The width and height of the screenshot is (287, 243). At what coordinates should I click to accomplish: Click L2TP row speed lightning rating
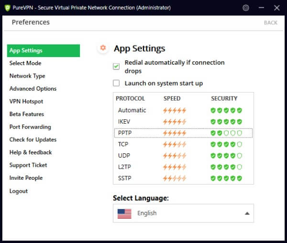(175, 167)
